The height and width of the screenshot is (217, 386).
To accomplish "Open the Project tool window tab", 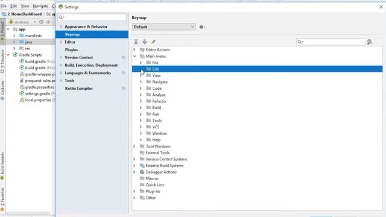I will click(x=2, y=32).
